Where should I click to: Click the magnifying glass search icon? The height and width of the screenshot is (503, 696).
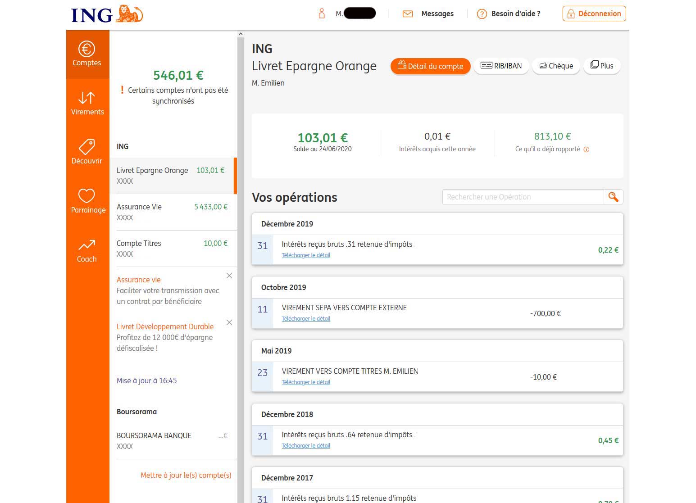point(613,197)
